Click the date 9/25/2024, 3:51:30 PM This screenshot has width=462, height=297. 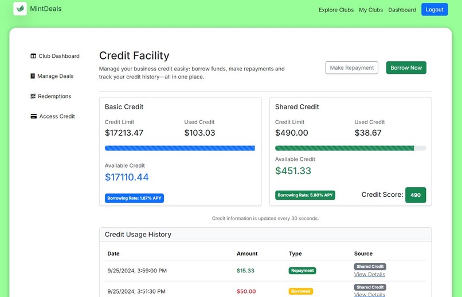(x=136, y=291)
